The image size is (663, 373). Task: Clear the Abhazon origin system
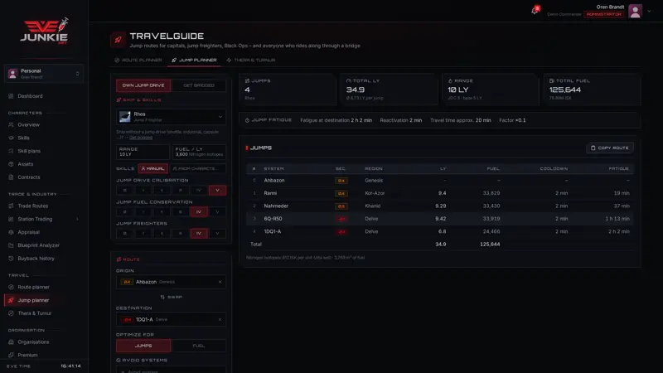[220, 282]
